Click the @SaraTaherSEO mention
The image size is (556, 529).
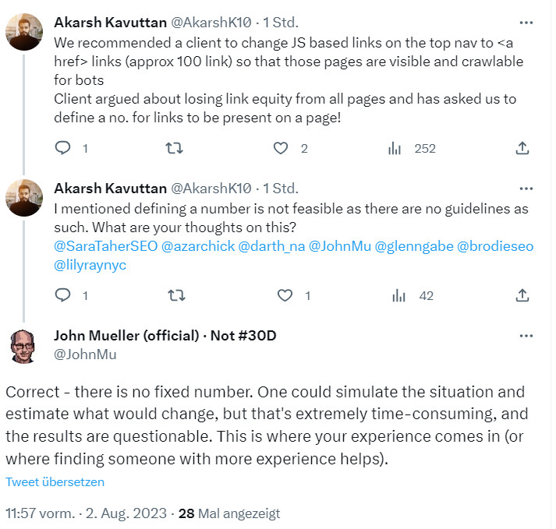(x=104, y=245)
